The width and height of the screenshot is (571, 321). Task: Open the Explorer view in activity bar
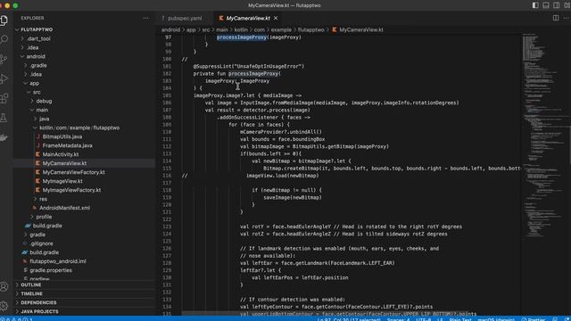click(4, 21)
